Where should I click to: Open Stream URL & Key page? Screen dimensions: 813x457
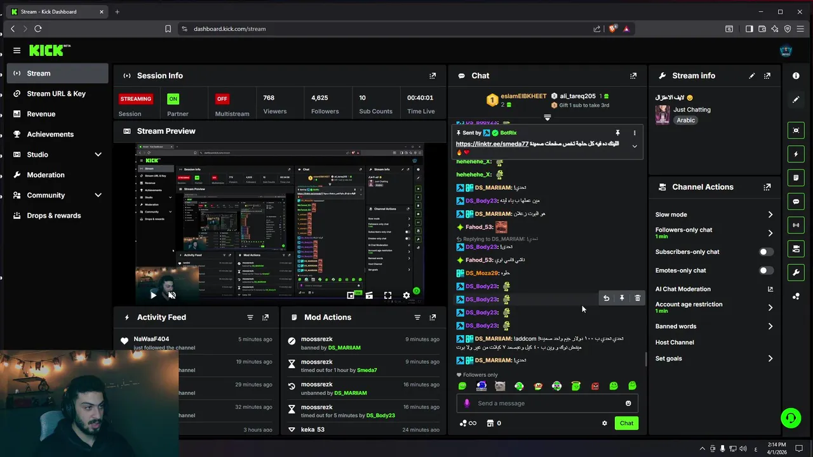[x=58, y=93]
